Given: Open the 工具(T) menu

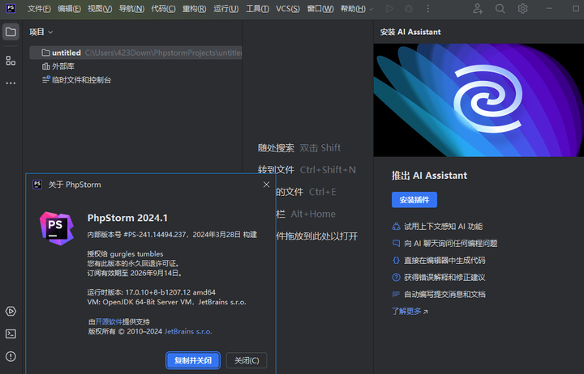Looking at the screenshot, I should [x=257, y=9].
